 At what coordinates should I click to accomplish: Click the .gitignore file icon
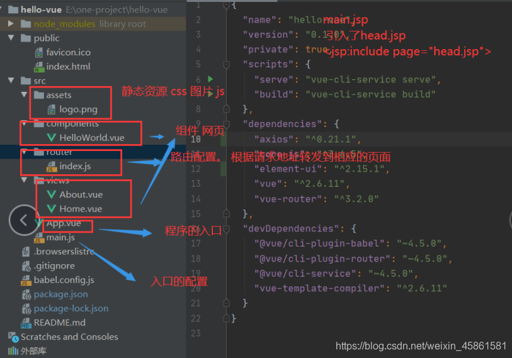pos(26,266)
